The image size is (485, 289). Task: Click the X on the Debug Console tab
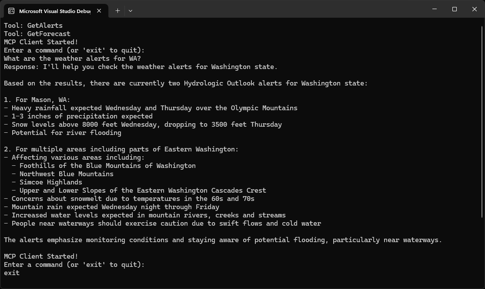click(98, 11)
